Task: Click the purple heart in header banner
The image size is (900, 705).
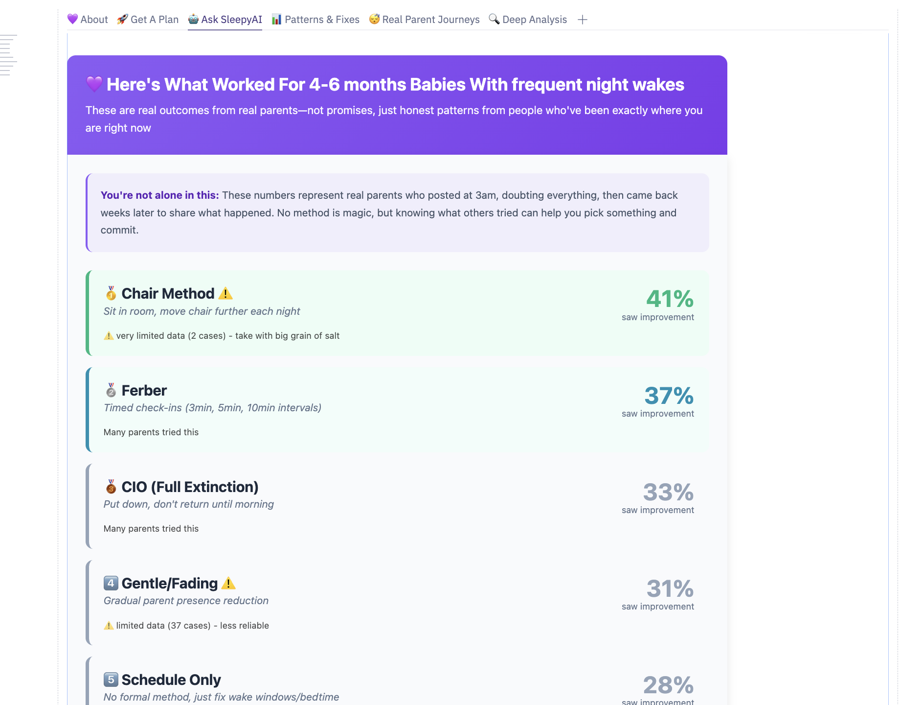Action: tap(94, 84)
